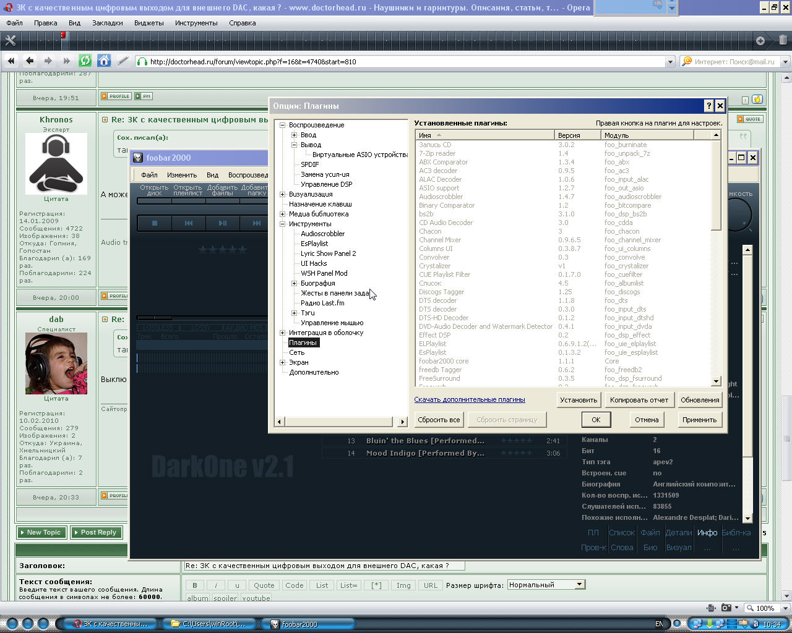792x633 pixels.
Task: Select Audioscrobbler in the options tree
Action: (322, 234)
